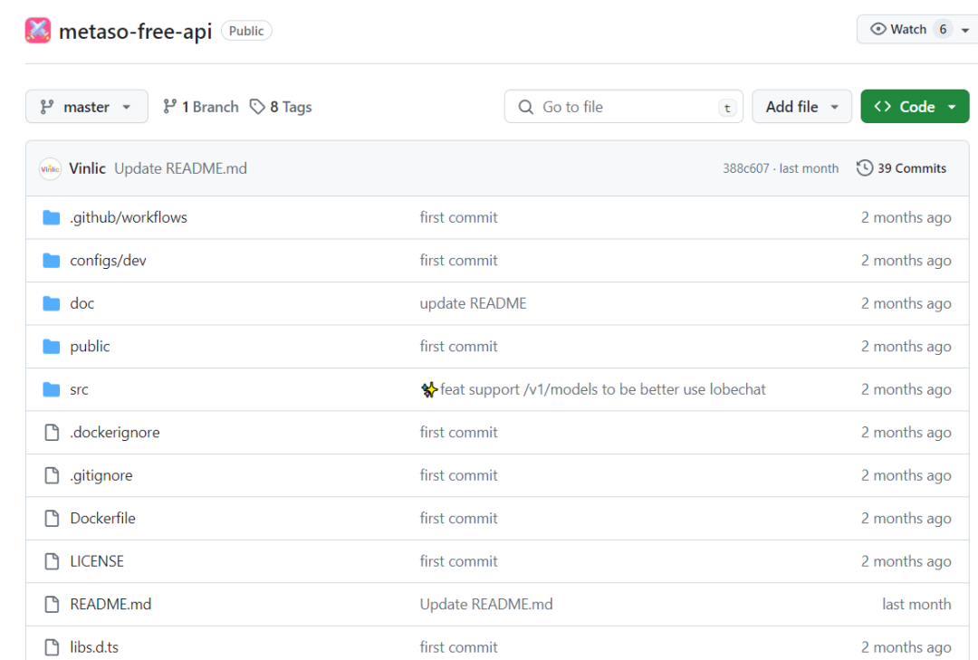This screenshot has width=978, height=660.
Task: Open first commit message on Dockerfile row
Action: click(458, 519)
